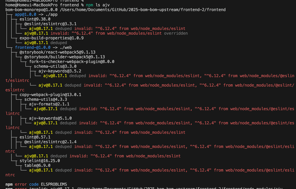296x189 pixels.
Task: Click the 'copy-webpack-plugin@13.0.1' row
Action: click(50, 94)
